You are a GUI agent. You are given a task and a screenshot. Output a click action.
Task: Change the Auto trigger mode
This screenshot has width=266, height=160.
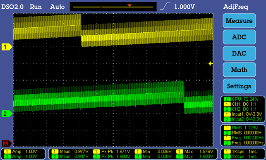click(58, 7)
